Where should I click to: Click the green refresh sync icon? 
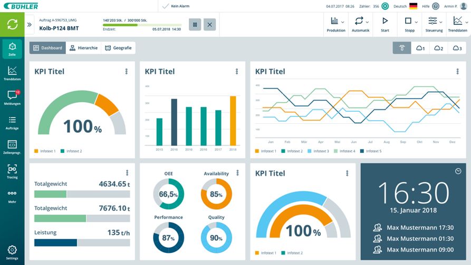12,24
